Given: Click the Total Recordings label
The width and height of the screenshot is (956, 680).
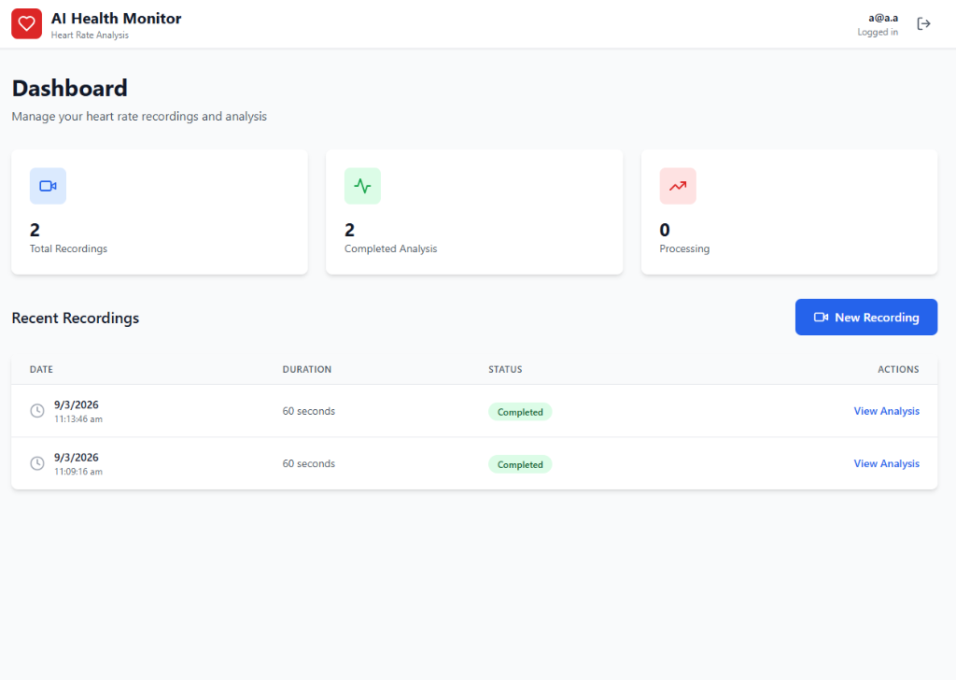Looking at the screenshot, I should (68, 248).
